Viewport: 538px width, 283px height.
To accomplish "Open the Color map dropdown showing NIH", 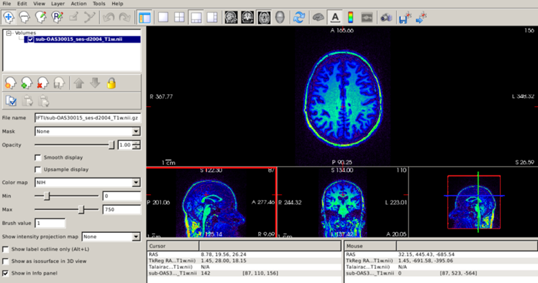I will click(87, 182).
